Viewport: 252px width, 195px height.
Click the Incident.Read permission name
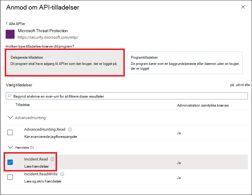(36, 159)
